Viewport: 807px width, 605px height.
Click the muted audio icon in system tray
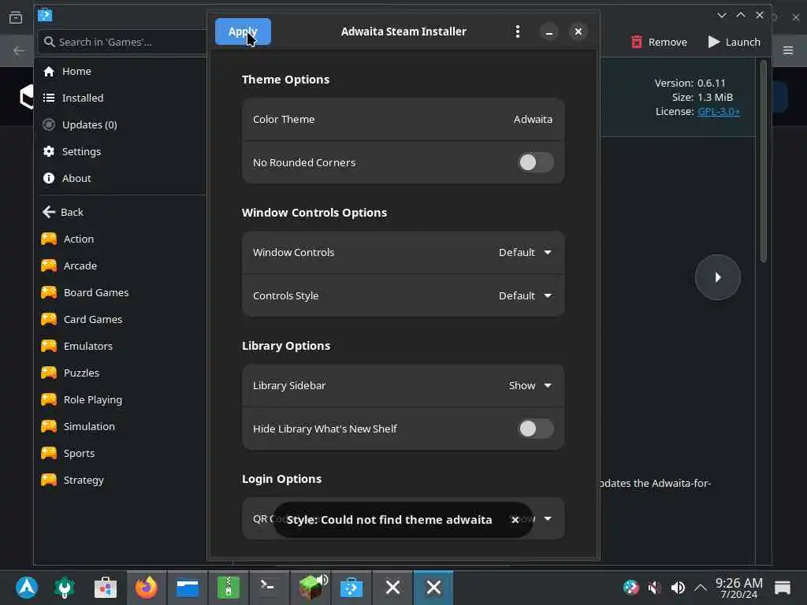click(x=654, y=588)
